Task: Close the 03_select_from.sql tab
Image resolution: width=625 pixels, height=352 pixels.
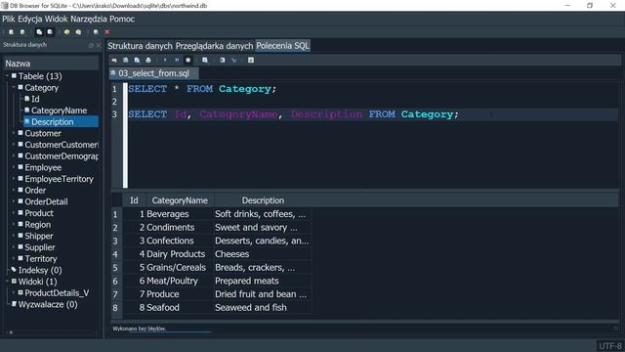Action: (x=194, y=73)
